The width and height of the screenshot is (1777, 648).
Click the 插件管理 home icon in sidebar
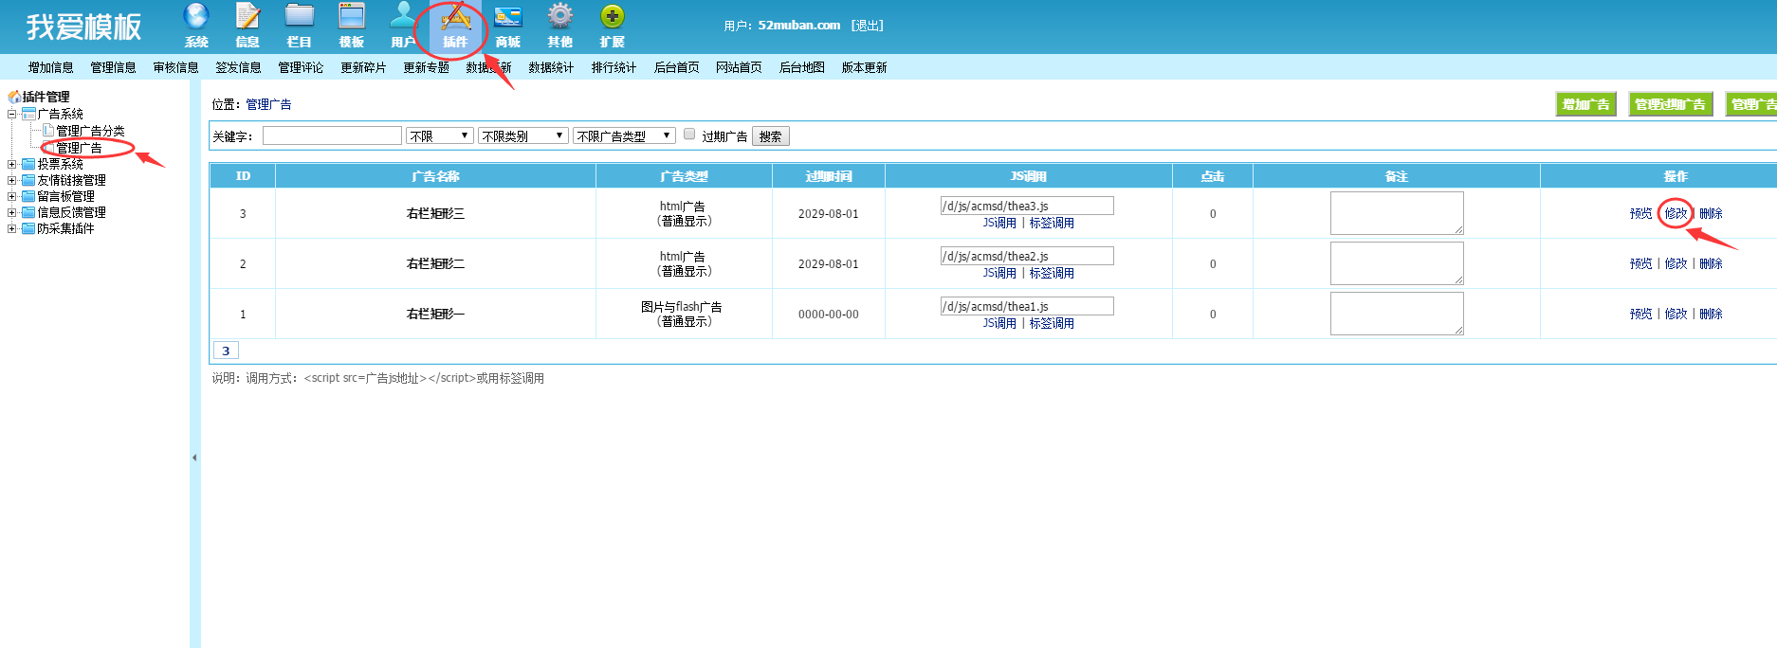click(x=14, y=97)
